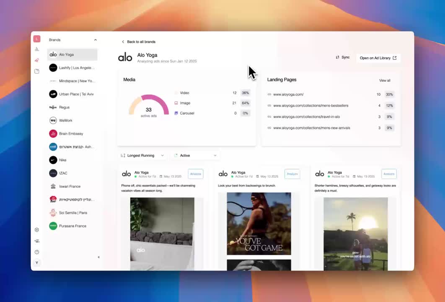Click the rocket icon in the sidebar
Screen dimensions: 445x302
tap(37, 60)
